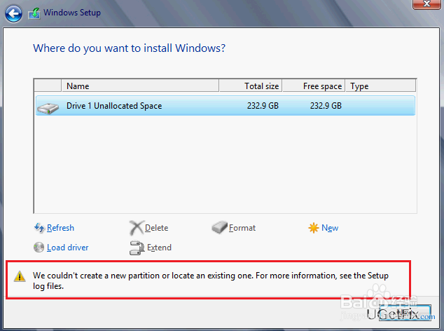Click the Load driver disc icon
Screen dimensions: 444x331
[x=39, y=248]
